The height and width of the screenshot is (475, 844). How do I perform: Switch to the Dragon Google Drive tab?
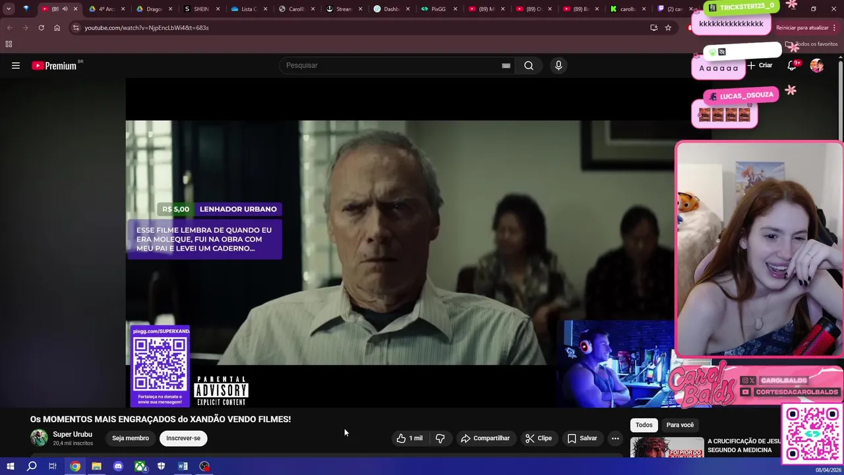click(x=154, y=9)
